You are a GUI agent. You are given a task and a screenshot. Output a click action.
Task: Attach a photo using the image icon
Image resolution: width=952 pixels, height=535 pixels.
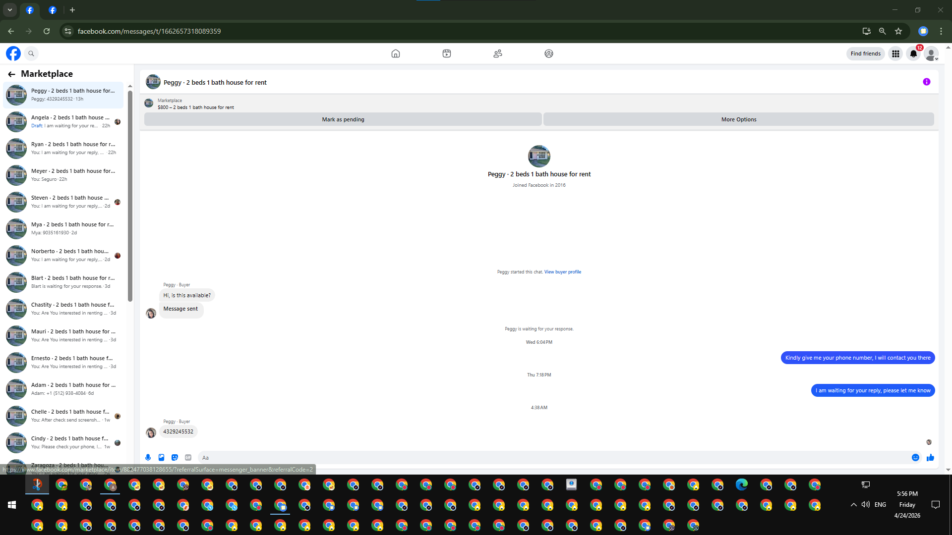tap(161, 458)
